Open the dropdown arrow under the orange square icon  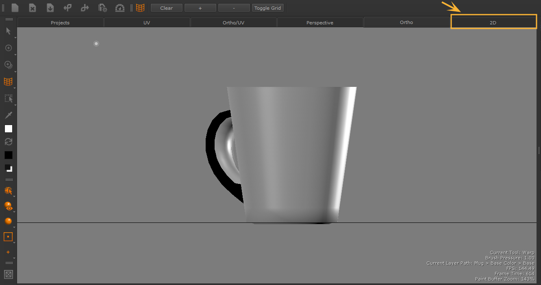coord(15,243)
